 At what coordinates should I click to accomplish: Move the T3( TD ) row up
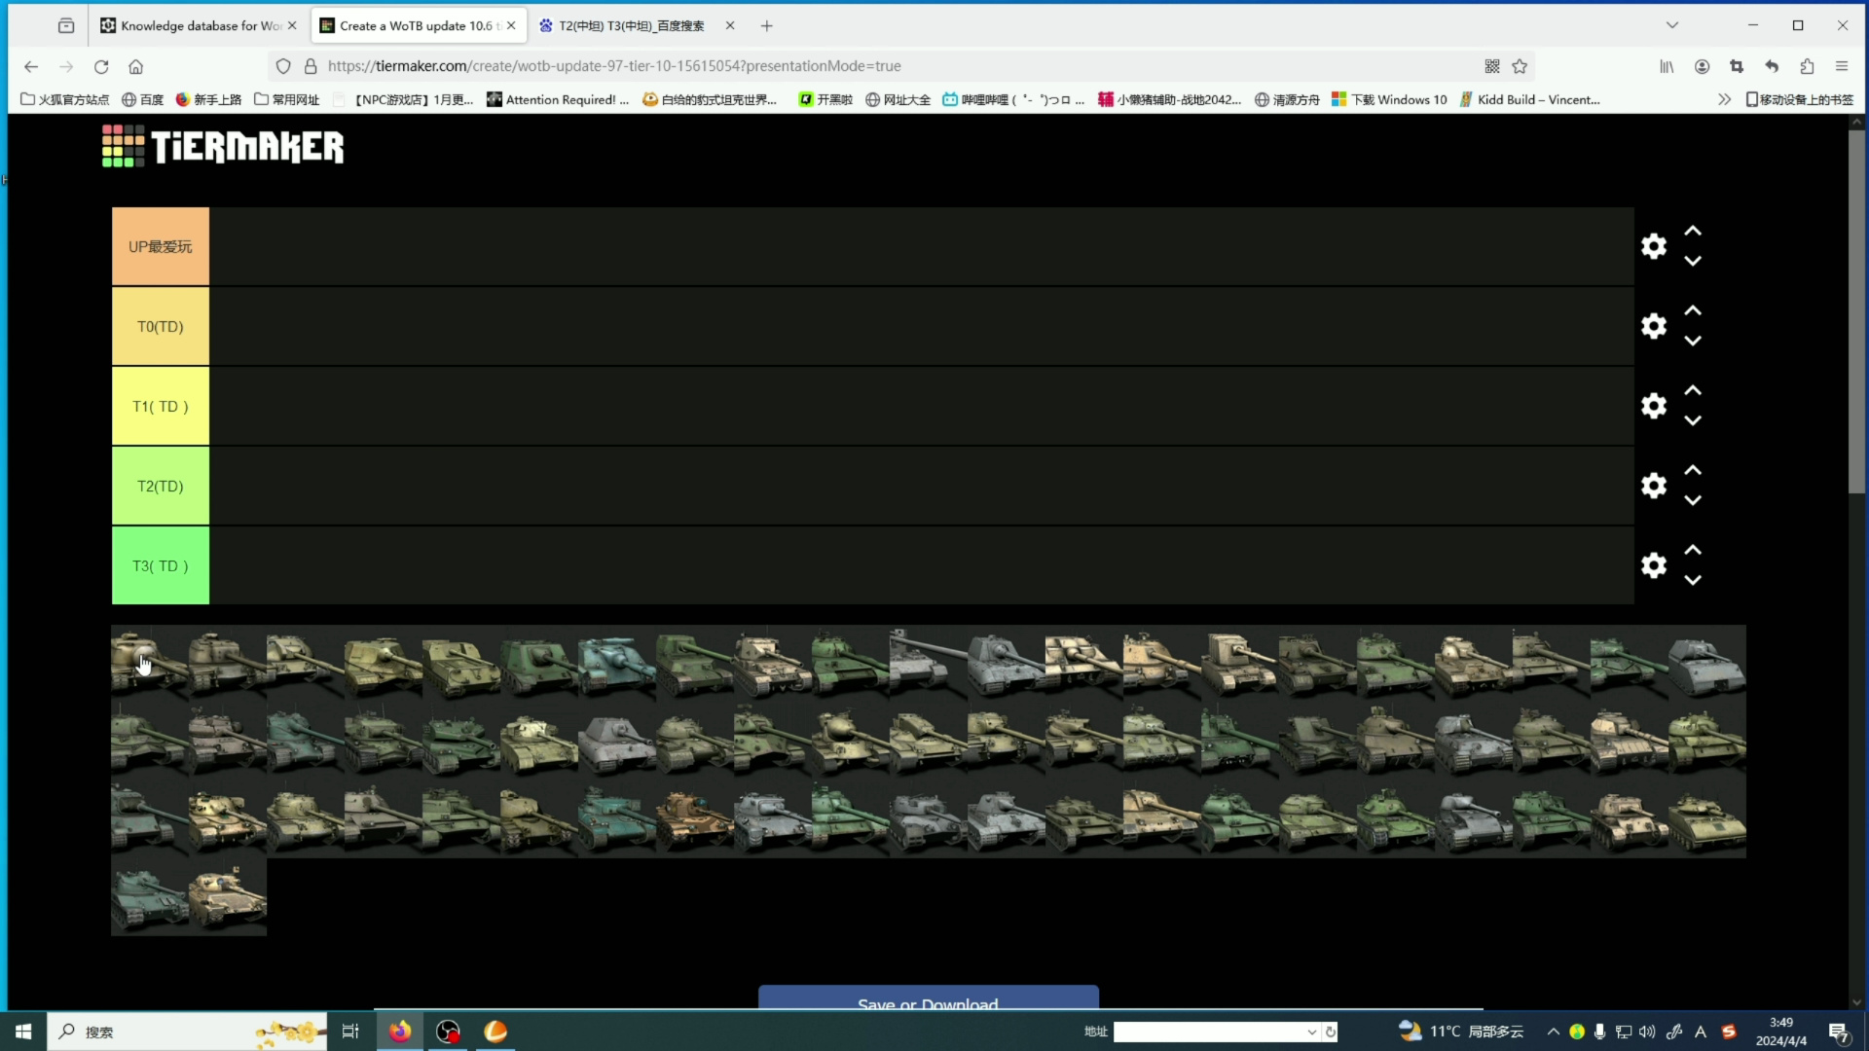tap(1693, 551)
